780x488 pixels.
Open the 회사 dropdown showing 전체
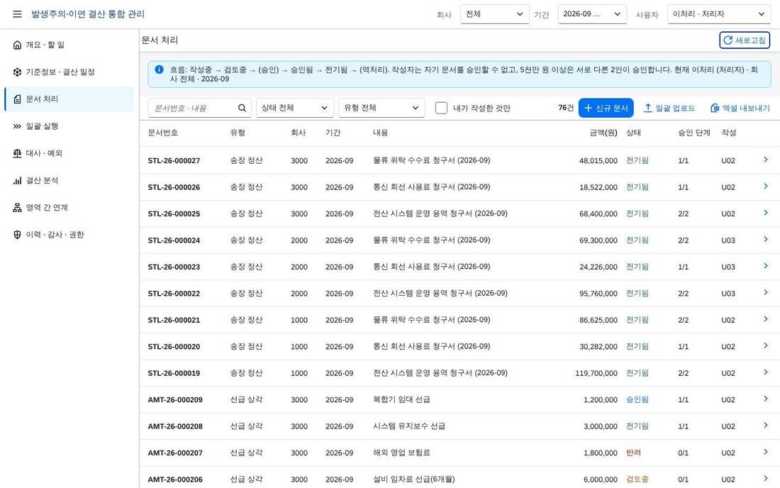494,14
